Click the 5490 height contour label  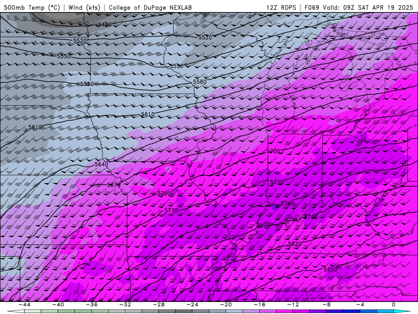[x=105, y=25]
